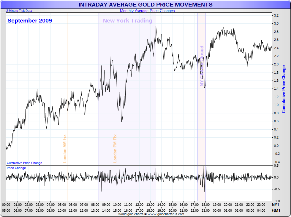Select the 'Price Change' lower panel label
Screen dimensions: 291x217
click(16, 168)
